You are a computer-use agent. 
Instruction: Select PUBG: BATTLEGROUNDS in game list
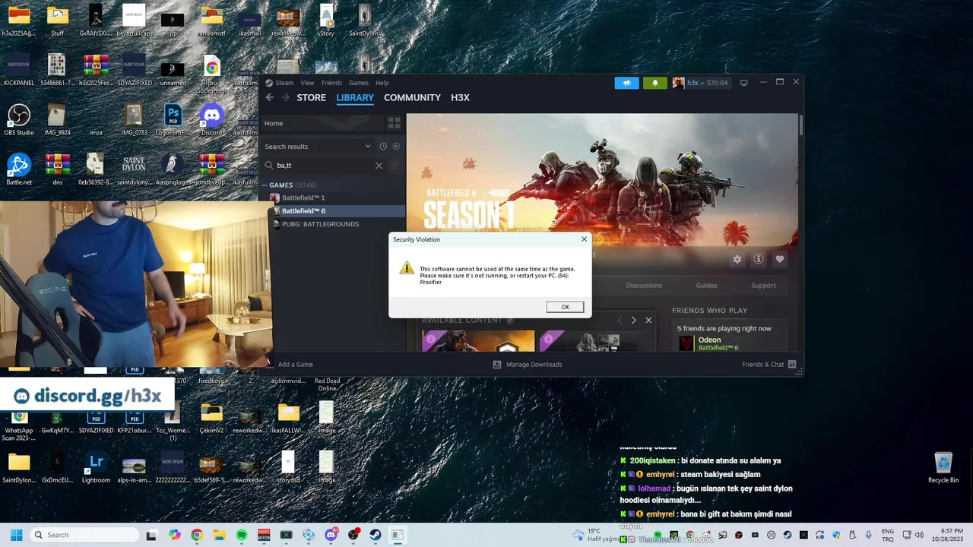tap(320, 224)
